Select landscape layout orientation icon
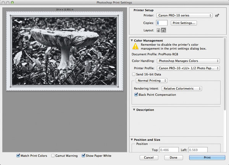The height and width of the screenshot is (165, 229). tap(164, 30)
